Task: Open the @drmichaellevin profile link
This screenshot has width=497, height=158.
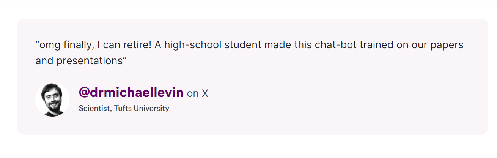Action: (x=131, y=92)
